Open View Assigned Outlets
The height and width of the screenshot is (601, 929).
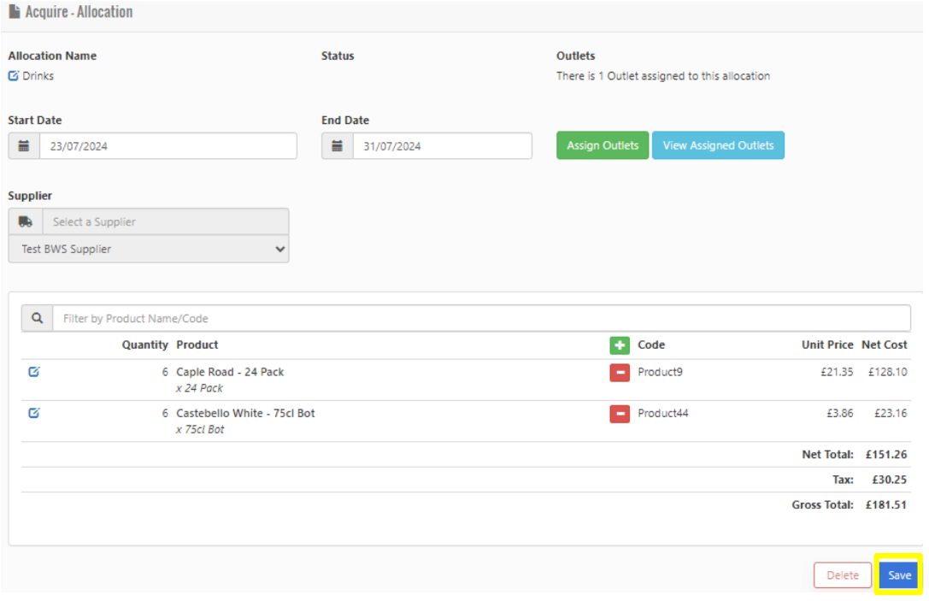(x=718, y=145)
